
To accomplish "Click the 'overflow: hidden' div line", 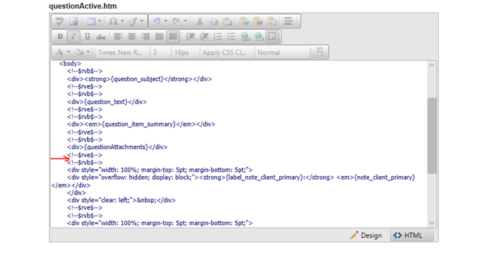I will pyautogui.click(x=241, y=177).
